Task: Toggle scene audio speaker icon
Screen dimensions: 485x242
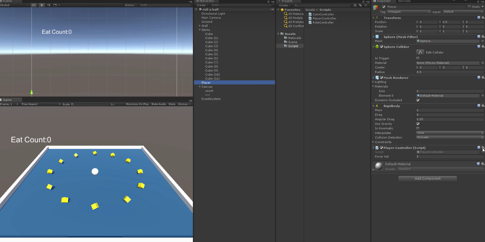Action: (48, 5)
